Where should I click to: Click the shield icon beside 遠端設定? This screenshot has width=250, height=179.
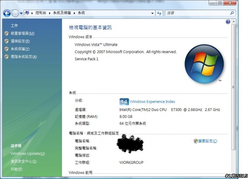7,41
